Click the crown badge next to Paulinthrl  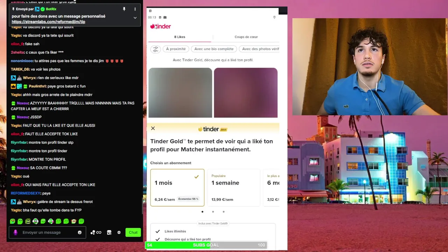[x=13, y=86]
